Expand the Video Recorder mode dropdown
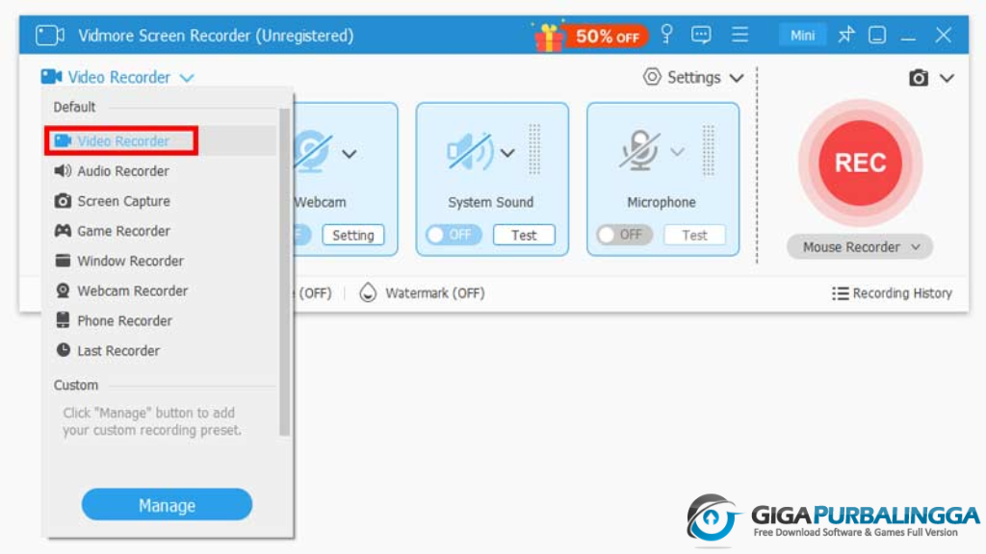986x554 pixels. (186, 78)
